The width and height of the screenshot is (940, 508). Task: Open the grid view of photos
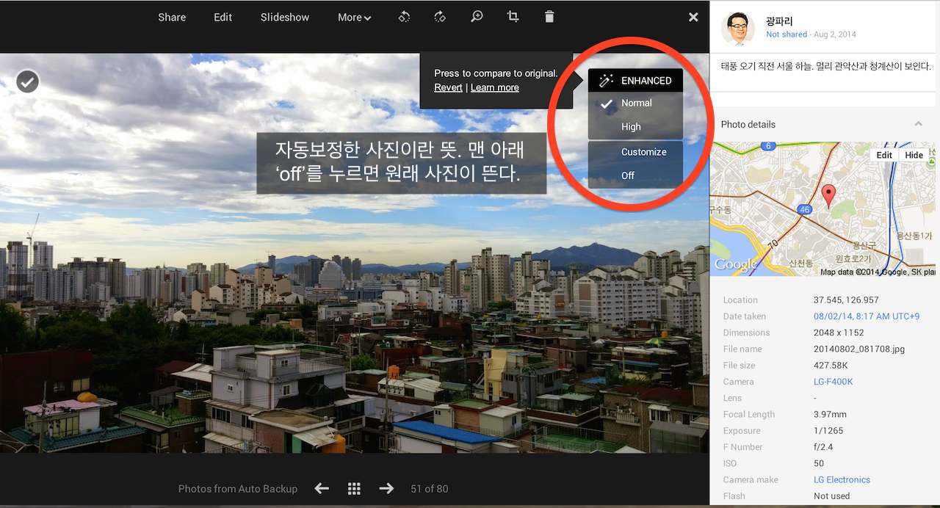coord(354,488)
